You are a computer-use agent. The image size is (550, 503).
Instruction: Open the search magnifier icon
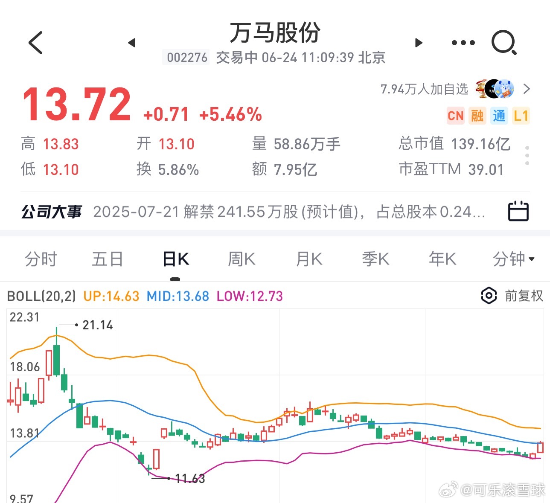tap(504, 43)
